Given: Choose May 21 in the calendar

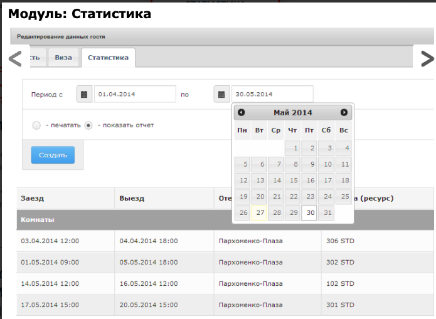Looking at the screenshot, I should [x=276, y=196].
